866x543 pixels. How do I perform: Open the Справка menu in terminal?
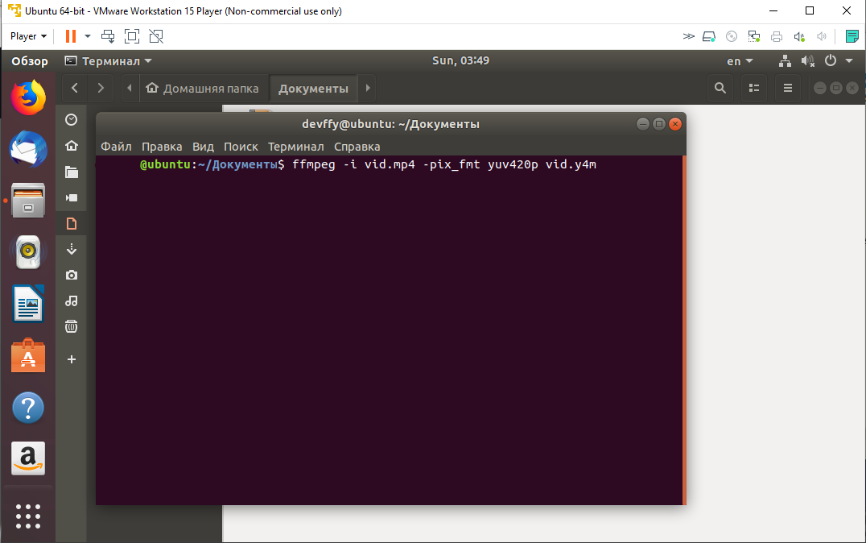click(357, 147)
